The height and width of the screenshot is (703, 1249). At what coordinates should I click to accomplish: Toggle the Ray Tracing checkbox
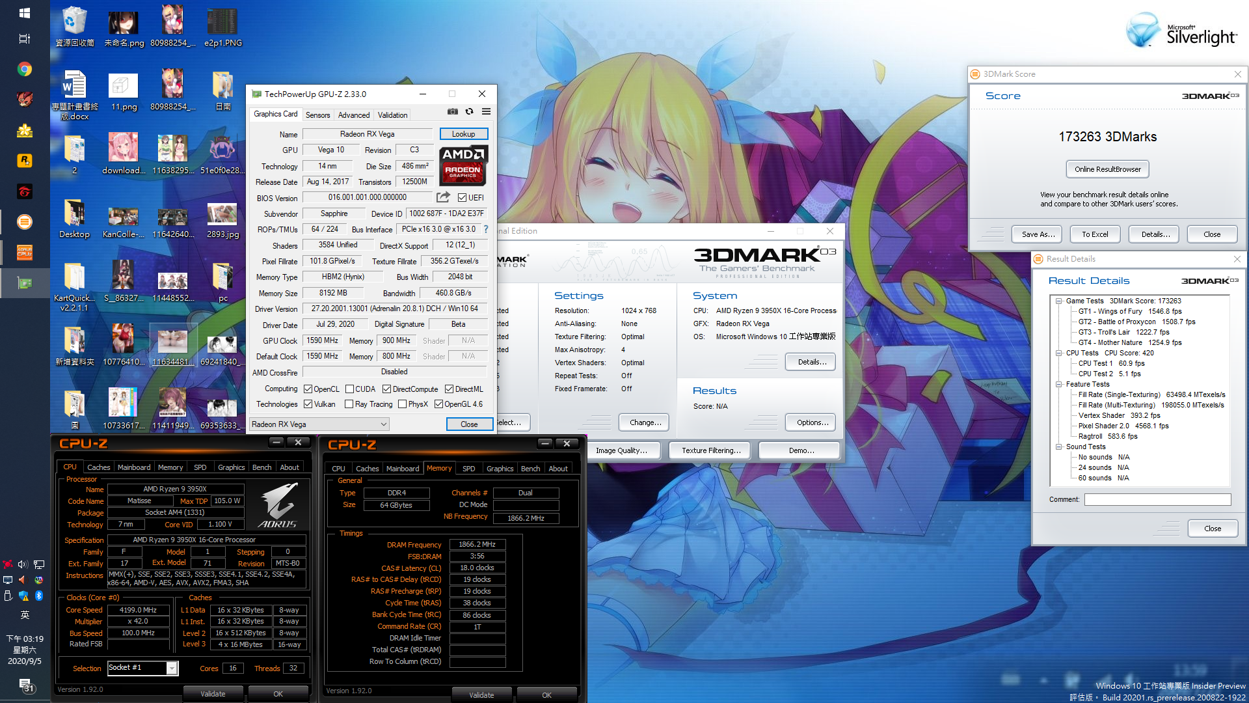[350, 404]
